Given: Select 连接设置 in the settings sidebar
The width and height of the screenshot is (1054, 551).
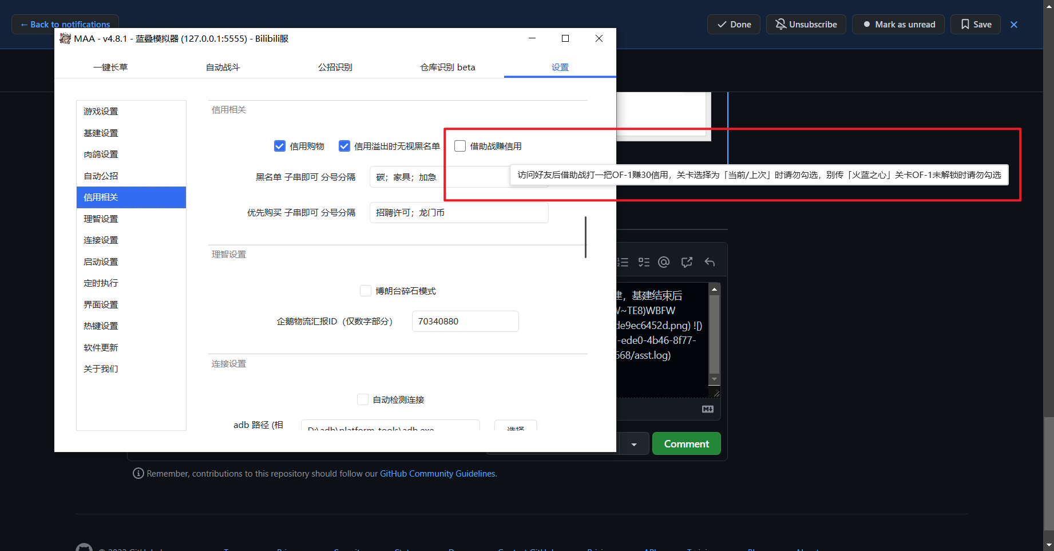Looking at the screenshot, I should pos(101,240).
